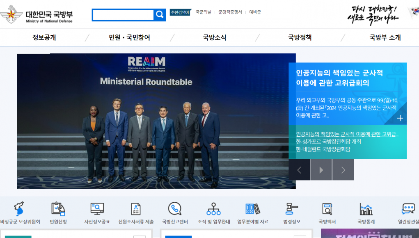
Task: Open the 국방소식 menu
Action: coord(214,38)
